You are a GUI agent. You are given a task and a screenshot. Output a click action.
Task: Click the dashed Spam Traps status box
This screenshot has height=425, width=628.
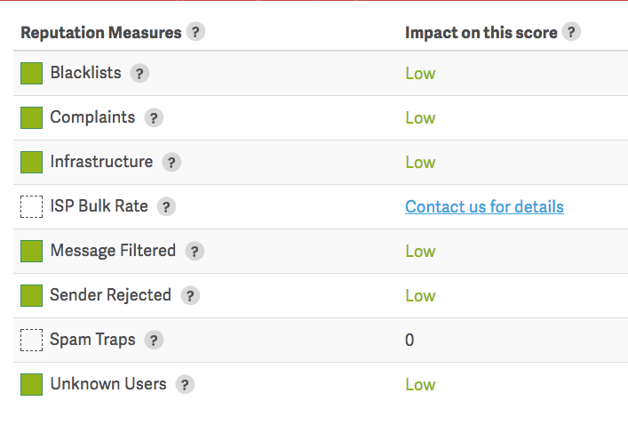click(x=32, y=340)
